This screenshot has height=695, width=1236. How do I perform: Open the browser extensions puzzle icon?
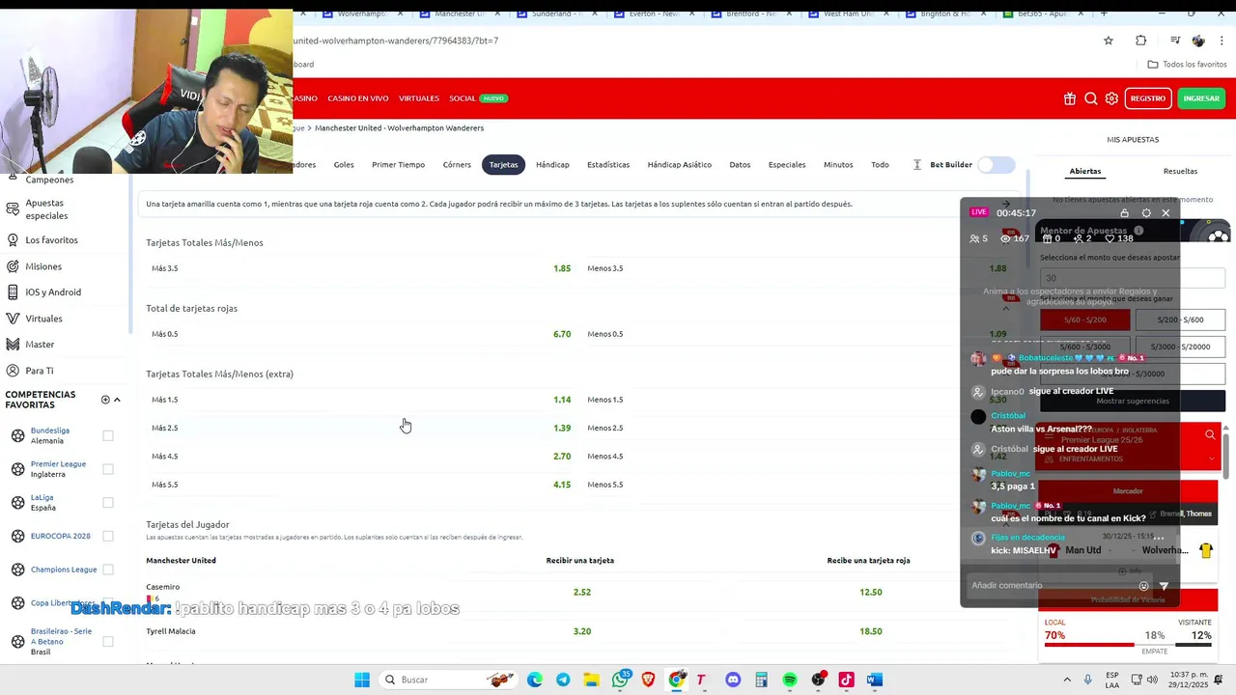(1140, 41)
